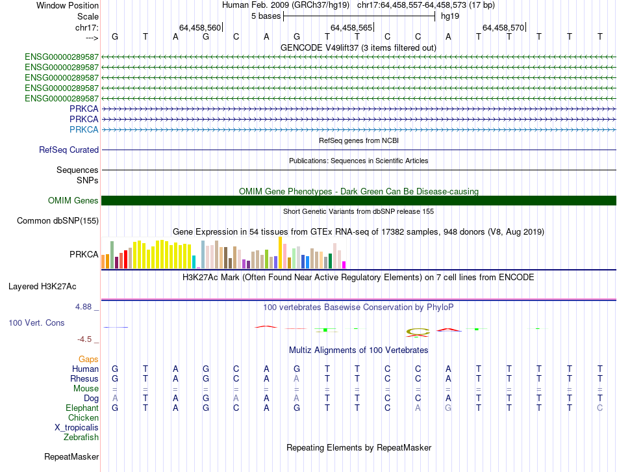Viewport: 617px width, 472px height.
Task: Click the chr17: ruler label
Action: [86, 27]
